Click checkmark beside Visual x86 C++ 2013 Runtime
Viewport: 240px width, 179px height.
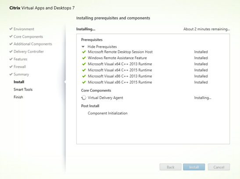click(x=84, y=76)
